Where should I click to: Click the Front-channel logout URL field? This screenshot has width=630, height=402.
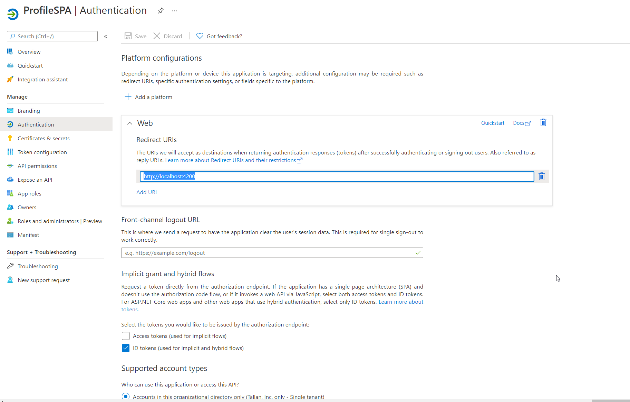coord(272,253)
